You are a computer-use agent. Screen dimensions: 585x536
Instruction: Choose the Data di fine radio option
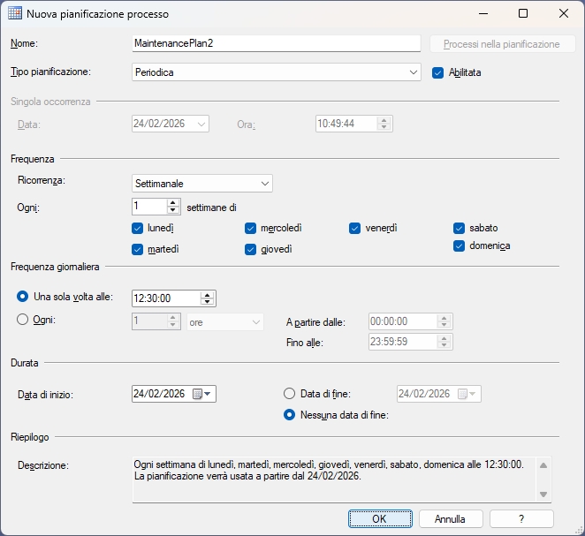coord(289,394)
